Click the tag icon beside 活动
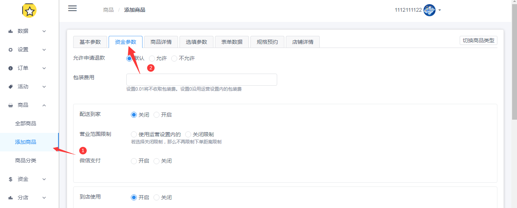The width and height of the screenshot is (517, 208). point(11,87)
